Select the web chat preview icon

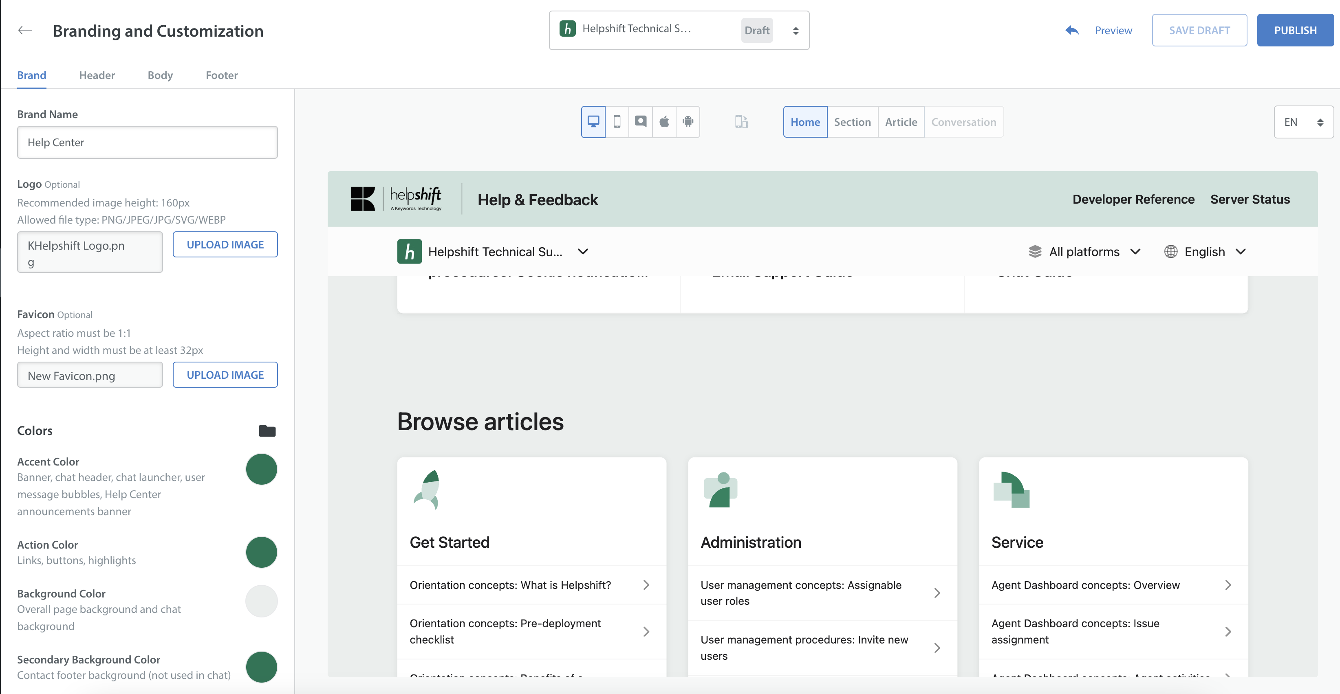[641, 122]
